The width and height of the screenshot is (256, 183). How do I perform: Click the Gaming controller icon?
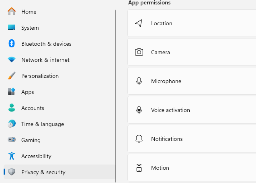12,140
